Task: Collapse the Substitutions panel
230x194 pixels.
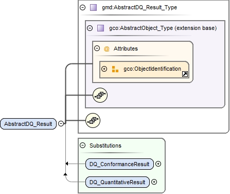Action: 82,145
